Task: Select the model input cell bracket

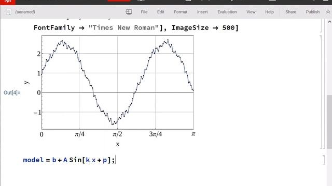Action: pos(324,160)
